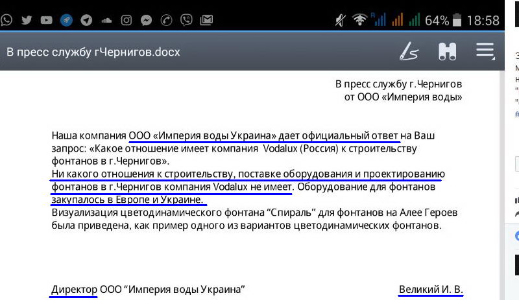Tap the Gmail notification icon
The width and height of the screenshot is (519, 300).
(206, 20)
